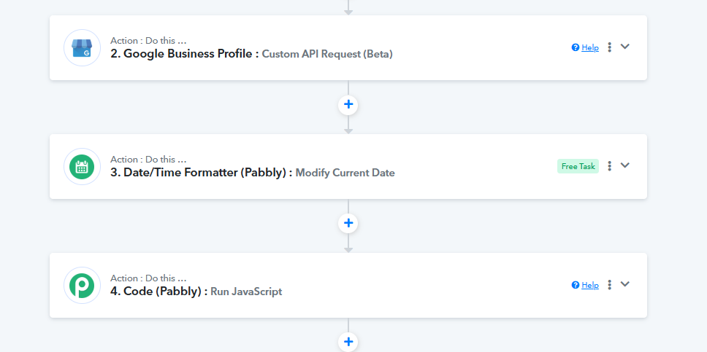Click the Google Business Profile app icon
Image resolution: width=707 pixels, height=352 pixels.
click(82, 47)
